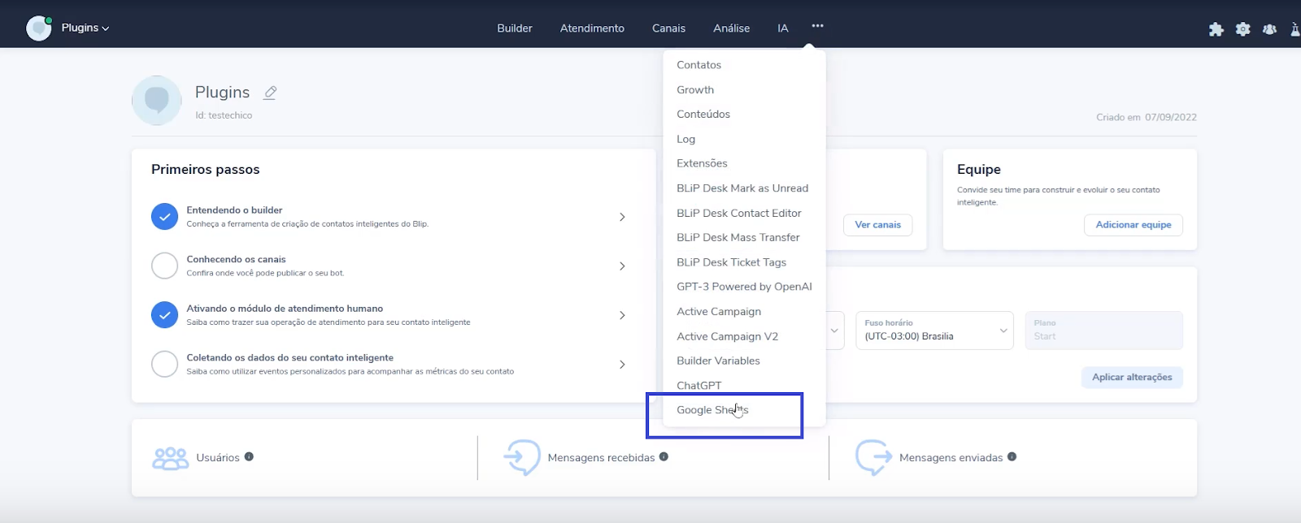1301x523 pixels.
Task: Open the team members icon in top bar
Action: [1269, 29]
